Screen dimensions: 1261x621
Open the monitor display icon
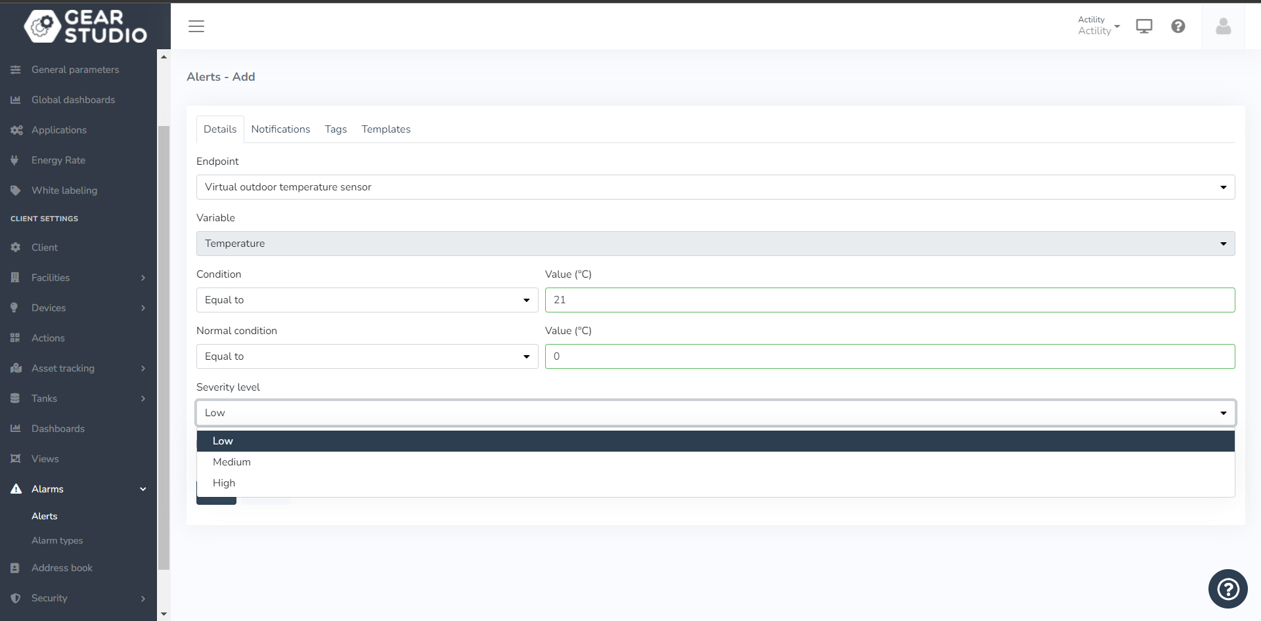coord(1144,26)
